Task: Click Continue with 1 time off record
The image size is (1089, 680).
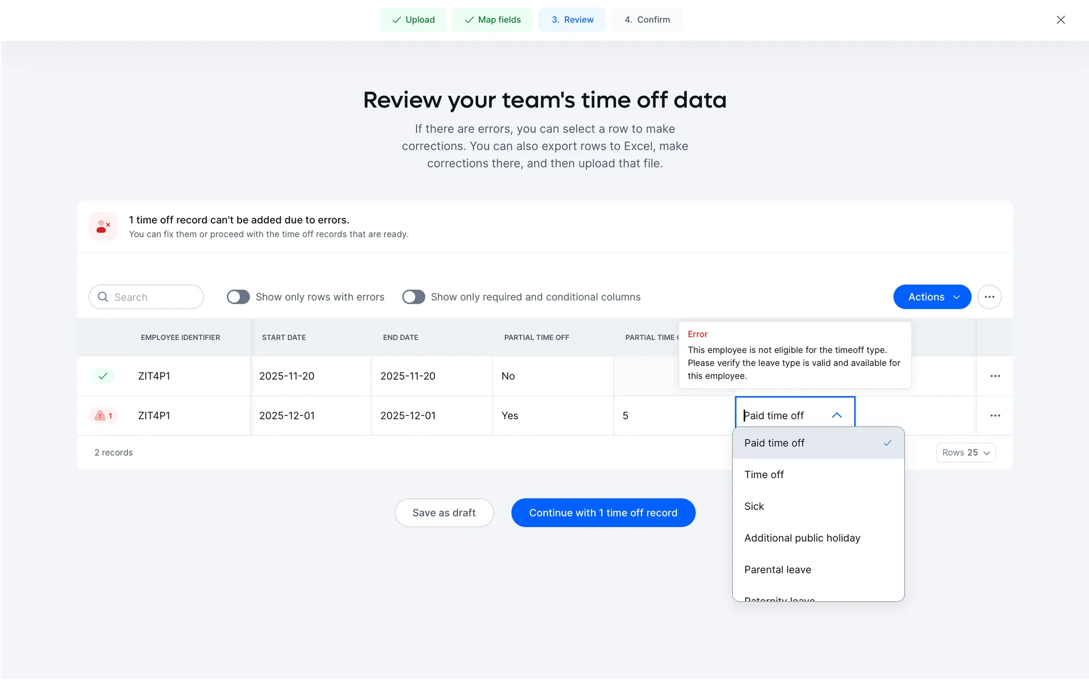Action: click(603, 513)
